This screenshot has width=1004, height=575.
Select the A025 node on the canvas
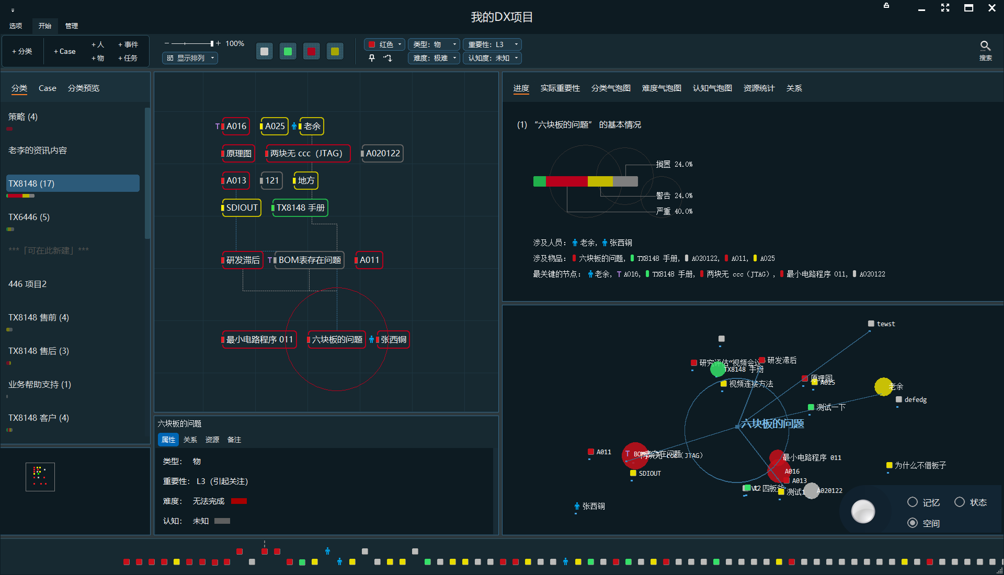tap(274, 126)
